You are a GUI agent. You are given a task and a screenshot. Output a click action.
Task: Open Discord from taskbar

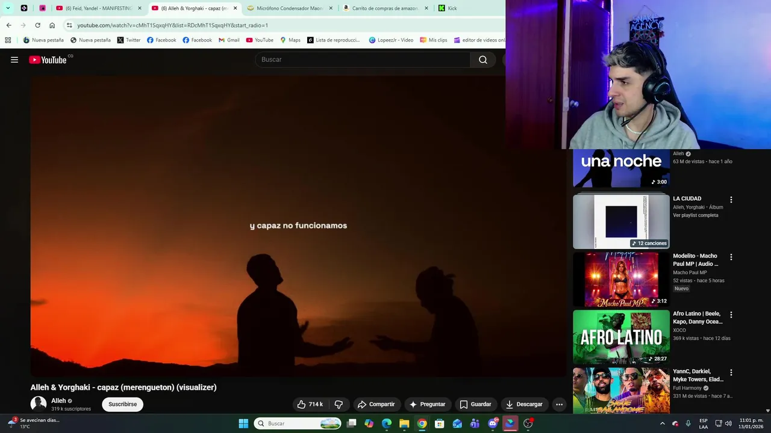pos(493,423)
